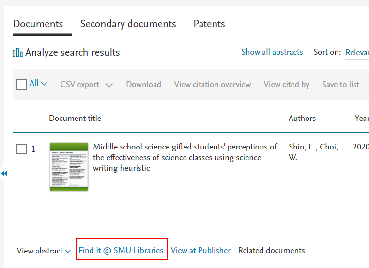Open the CSV export dropdown
This screenshot has width=369, height=268.
[86, 85]
